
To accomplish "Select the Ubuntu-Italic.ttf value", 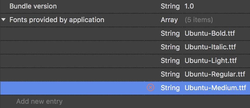I will click(210, 47).
